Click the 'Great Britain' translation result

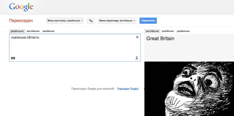[160, 38]
